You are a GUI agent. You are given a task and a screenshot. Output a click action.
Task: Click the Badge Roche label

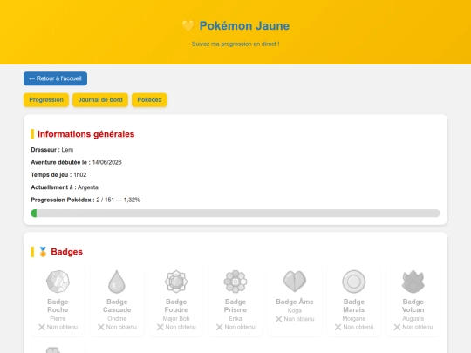(x=58, y=306)
